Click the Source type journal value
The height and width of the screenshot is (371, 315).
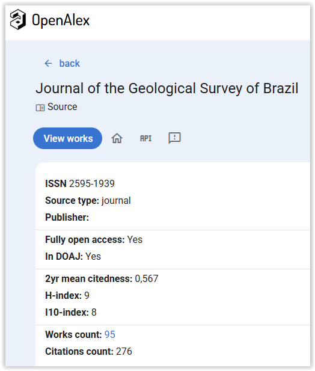[x=116, y=201]
